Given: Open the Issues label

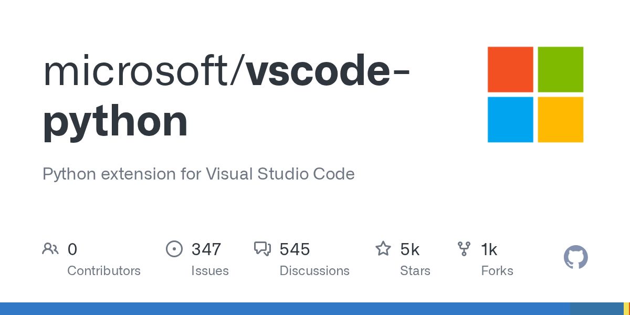Looking at the screenshot, I should click(x=210, y=271).
